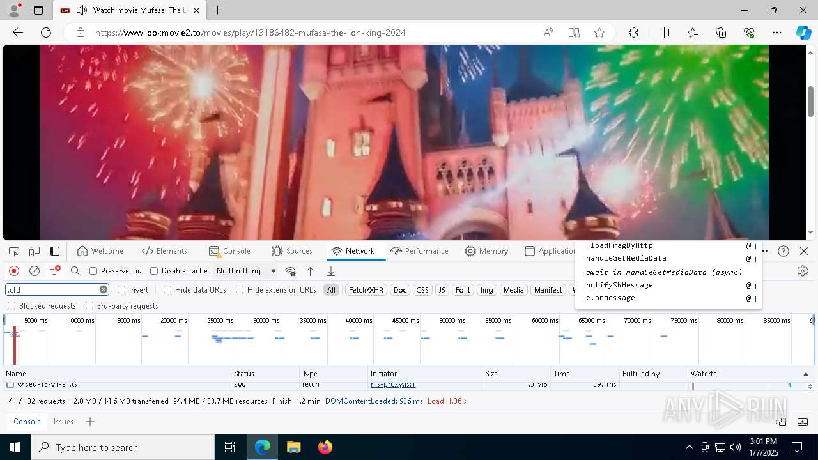Check 3rd-party requests
Viewport: 818px width, 460px height.
[x=89, y=305]
